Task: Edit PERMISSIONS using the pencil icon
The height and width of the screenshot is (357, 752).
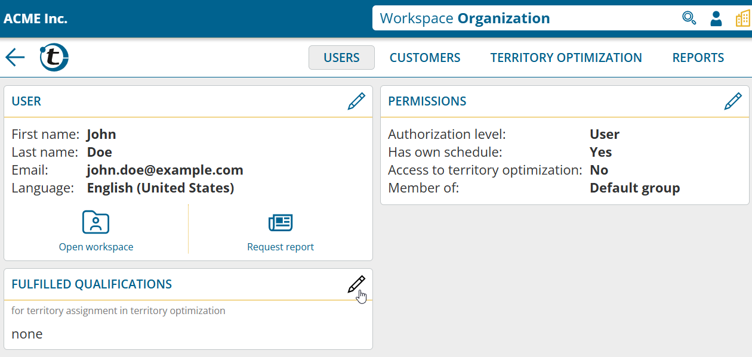Action: click(732, 101)
